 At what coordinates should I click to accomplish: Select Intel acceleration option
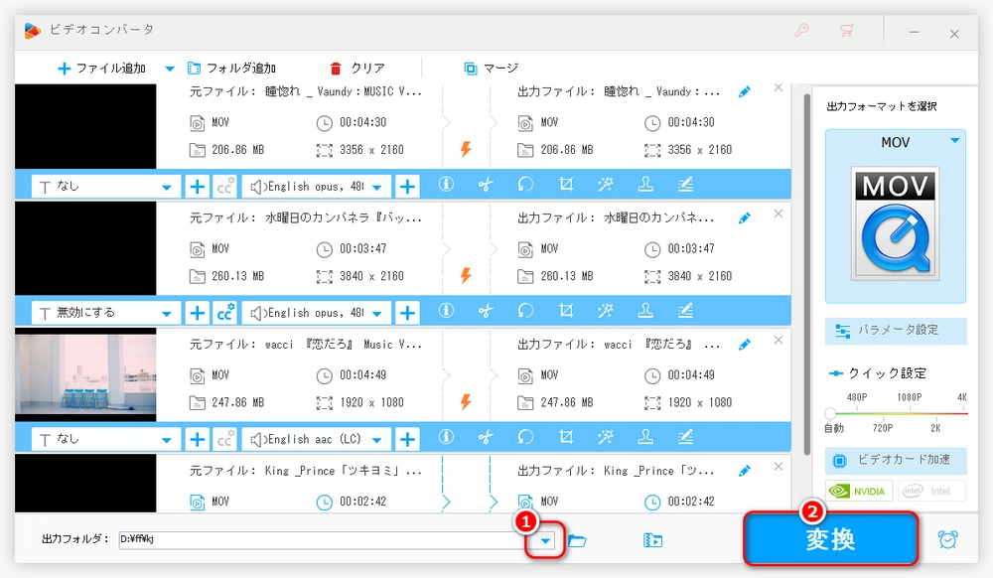coord(931,492)
